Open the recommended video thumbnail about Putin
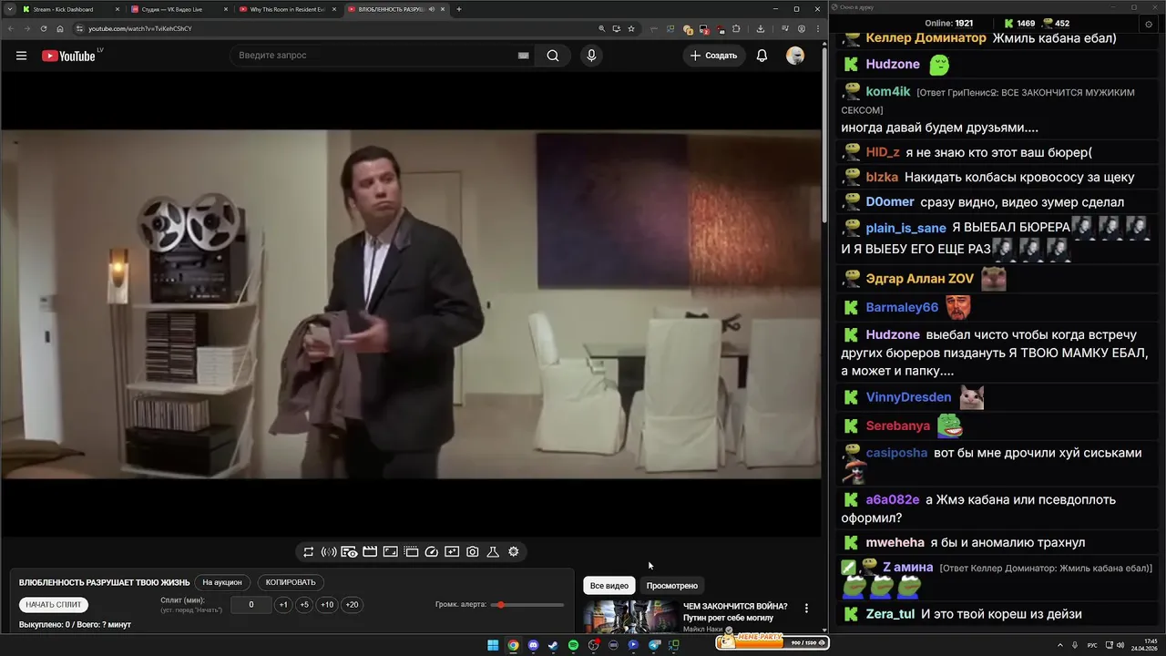 tap(629, 617)
